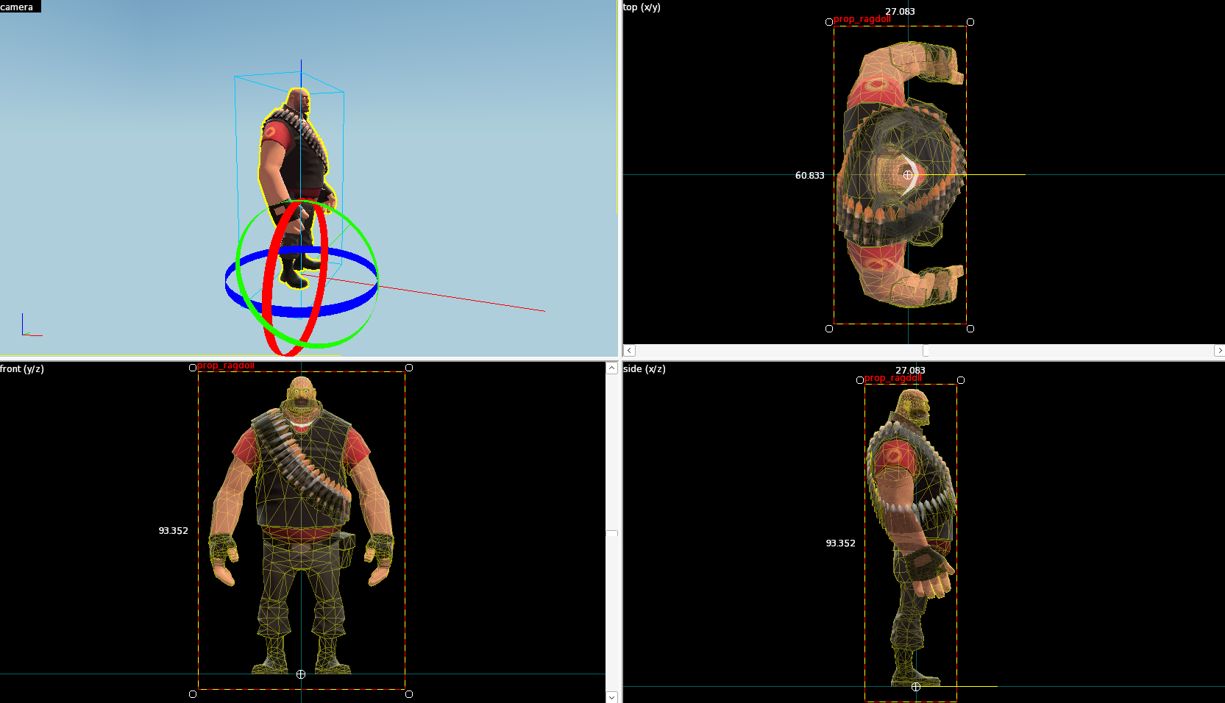Select the Heavy wireframe in front view

[x=302, y=525]
